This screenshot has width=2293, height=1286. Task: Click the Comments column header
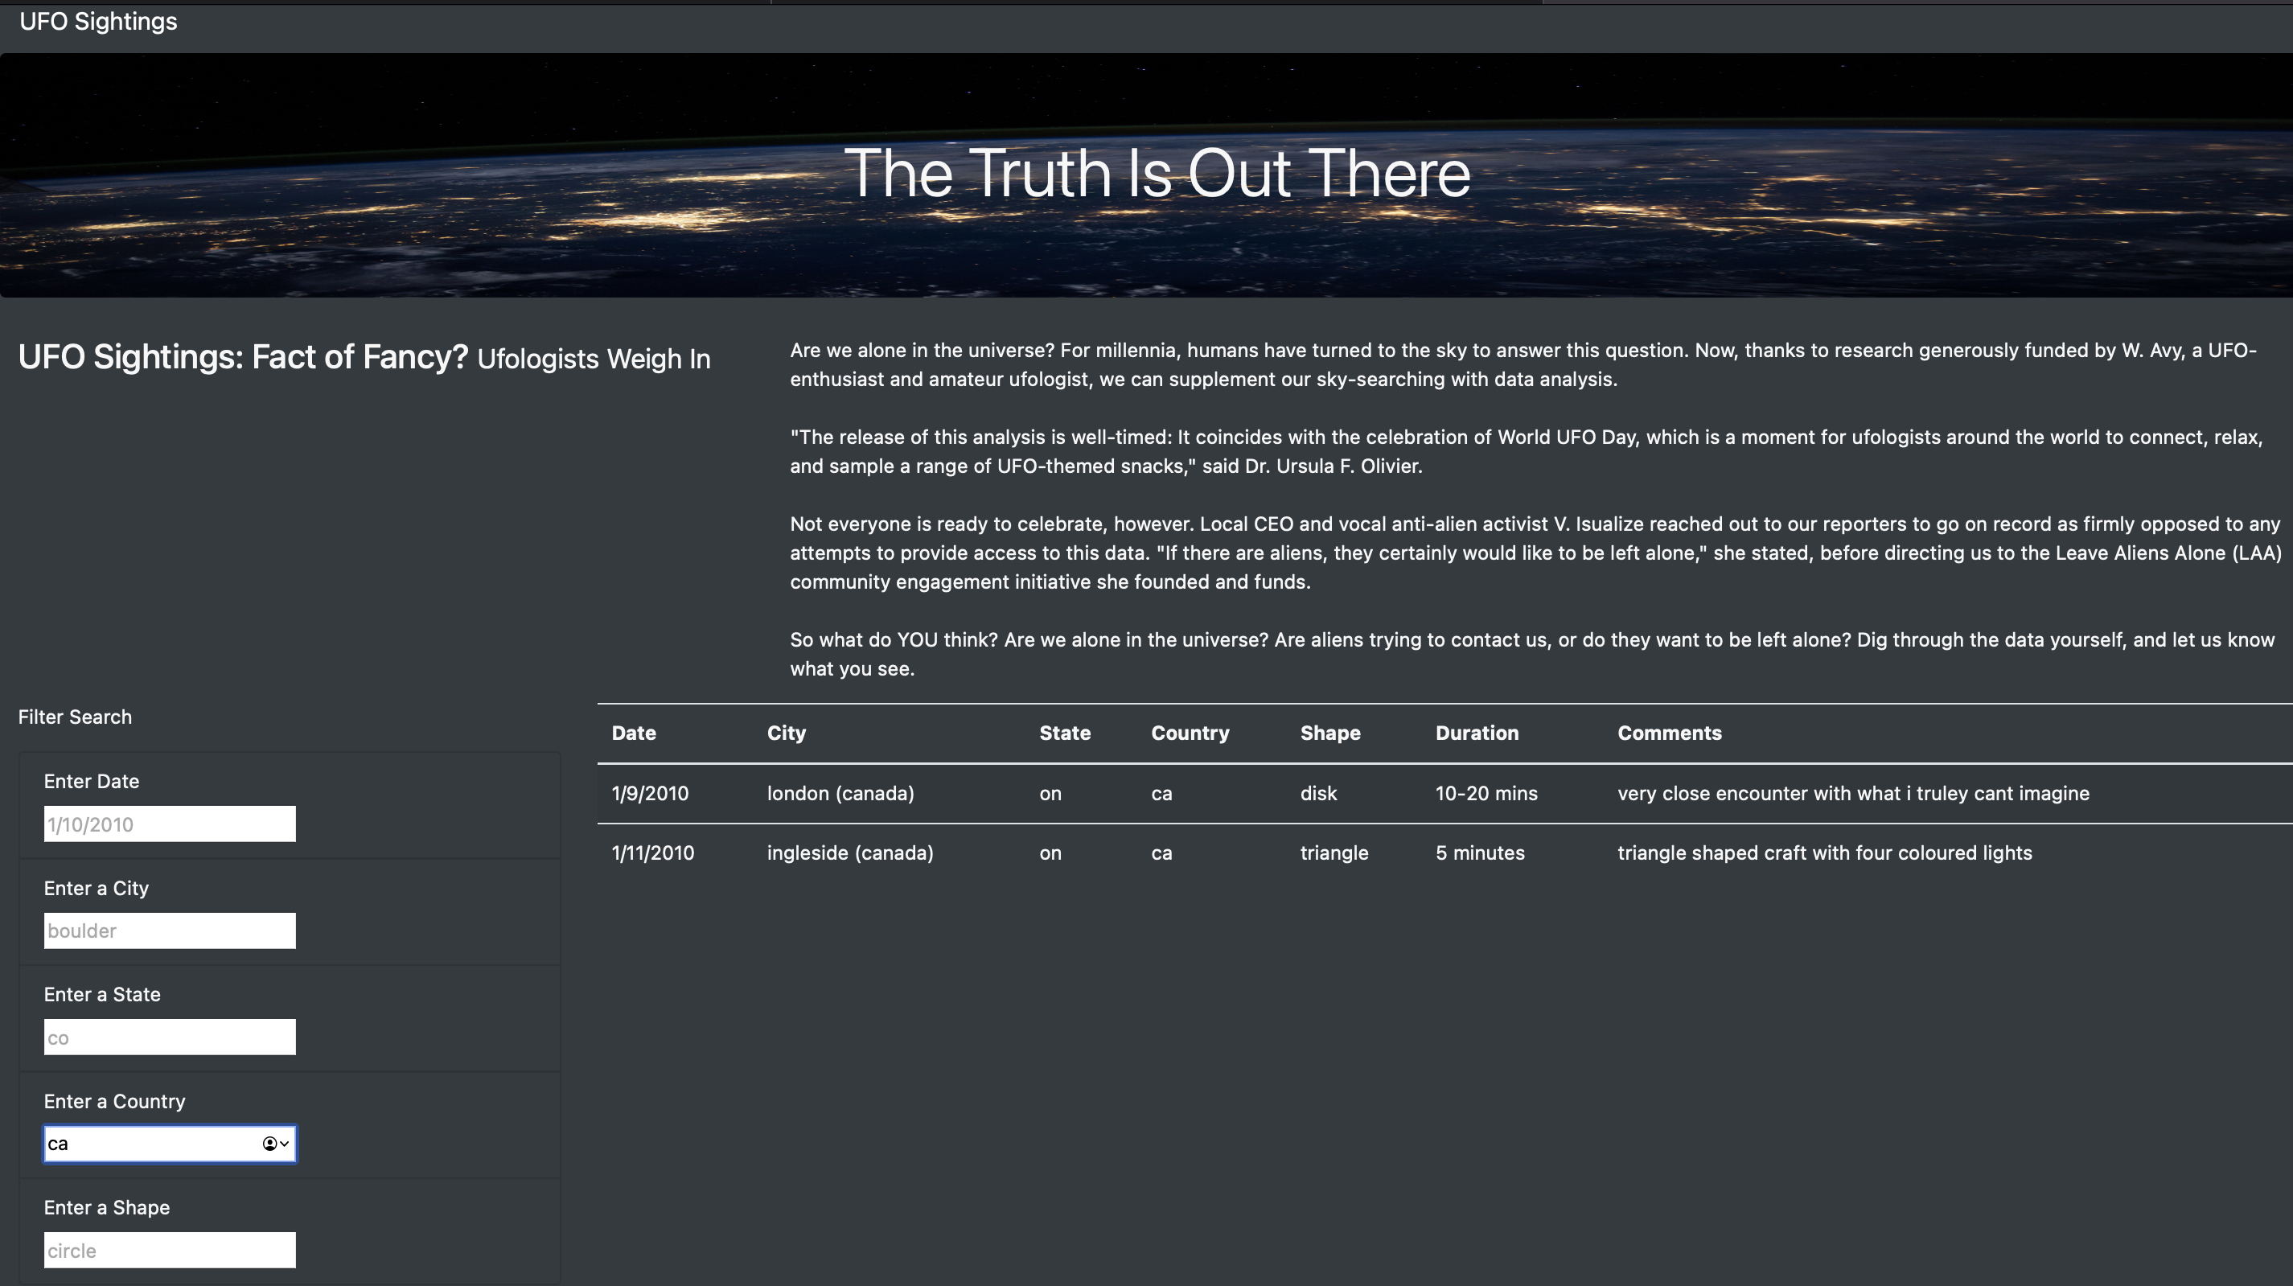click(1669, 733)
